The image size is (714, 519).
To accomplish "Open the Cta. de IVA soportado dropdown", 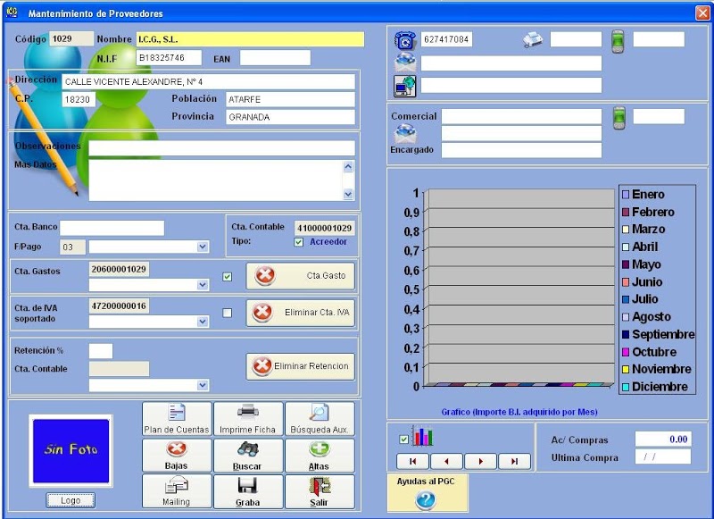I will [x=203, y=322].
